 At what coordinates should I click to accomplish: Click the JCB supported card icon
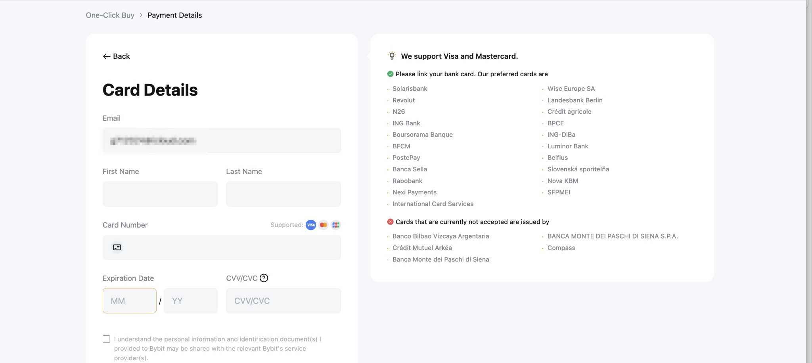(x=336, y=225)
